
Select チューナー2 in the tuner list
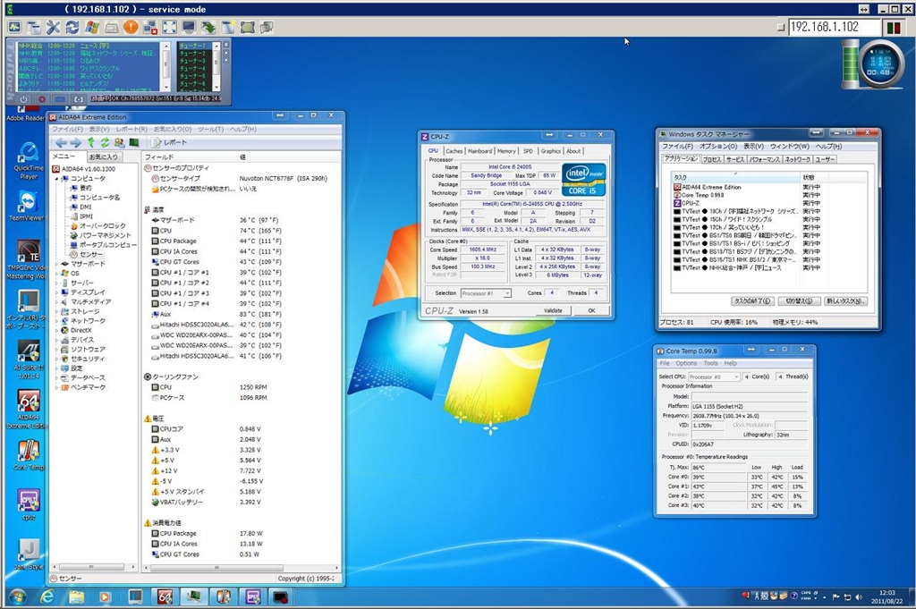point(193,53)
